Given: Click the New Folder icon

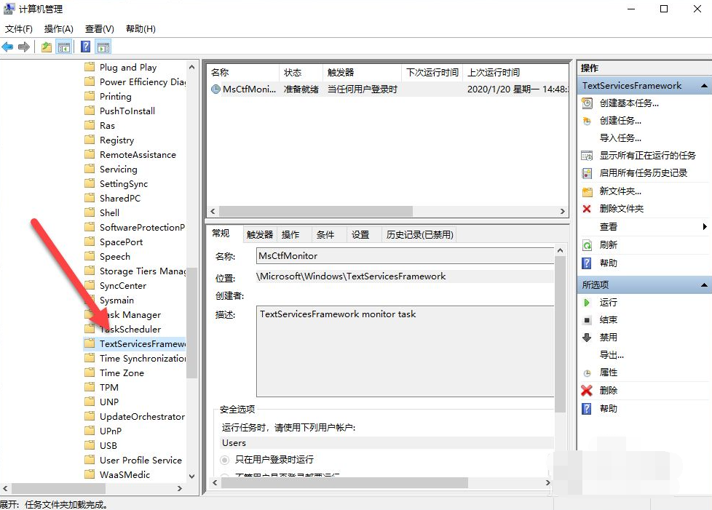Looking at the screenshot, I should [x=586, y=190].
